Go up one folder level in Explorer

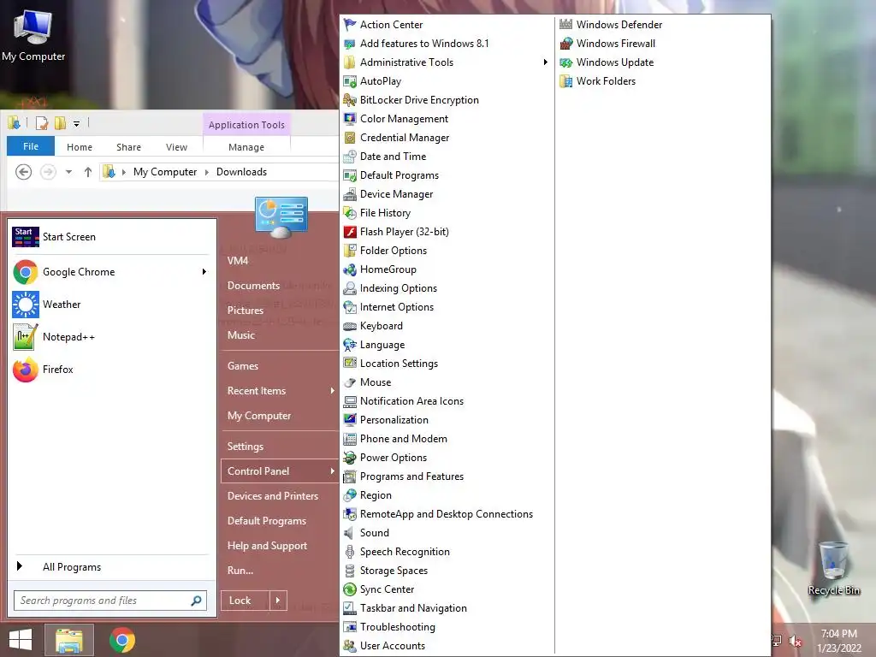(88, 172)
